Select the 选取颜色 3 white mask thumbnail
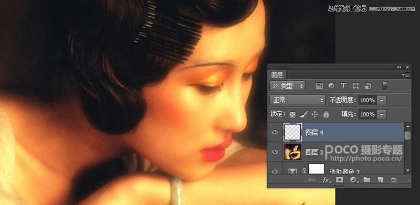420x205 pixels. click(x=317, y=169)
